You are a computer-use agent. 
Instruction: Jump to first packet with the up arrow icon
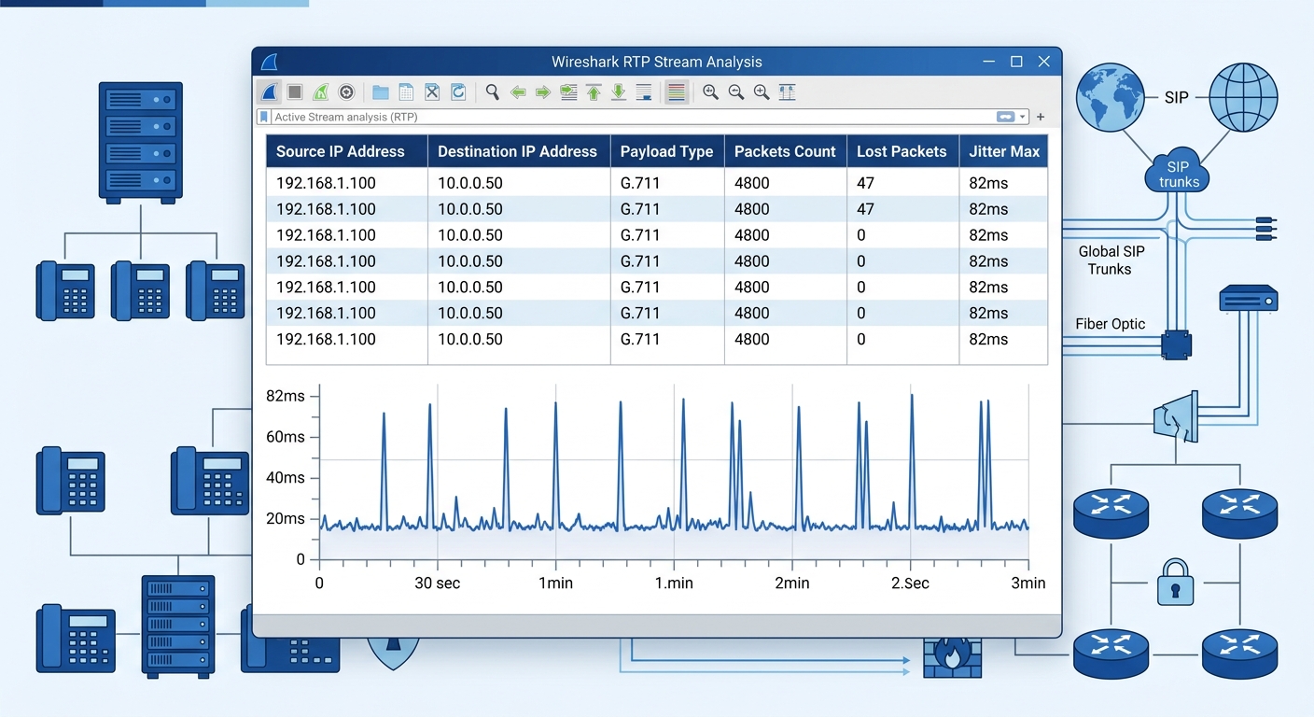click(x=594, y=91)
